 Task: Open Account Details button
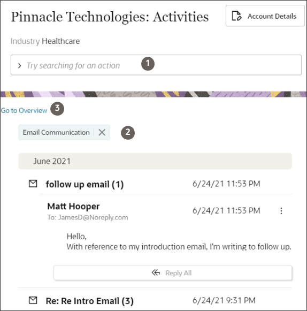tap(265, 16)
